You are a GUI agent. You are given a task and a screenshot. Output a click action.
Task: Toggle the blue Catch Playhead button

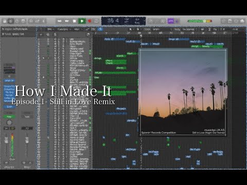click(x=100, y=29)
